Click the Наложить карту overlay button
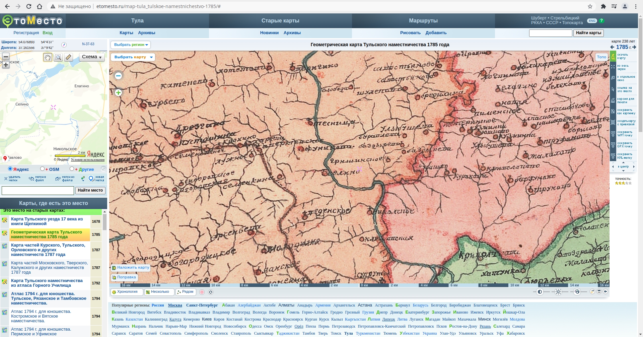This screenshot has width=643, height=337. click(131, 267)
